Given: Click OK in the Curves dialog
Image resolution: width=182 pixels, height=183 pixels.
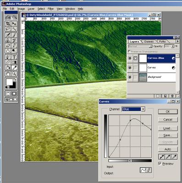Looking at the screenshot, I should pos(168,112).
